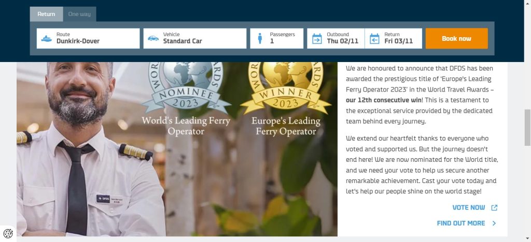Click external link icon beside Vote Now
The height and width of the screenshot is (242, 531).
point(494,208)
